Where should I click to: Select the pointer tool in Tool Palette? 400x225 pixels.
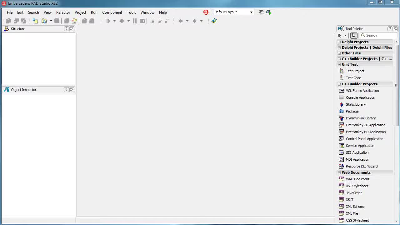353,35
